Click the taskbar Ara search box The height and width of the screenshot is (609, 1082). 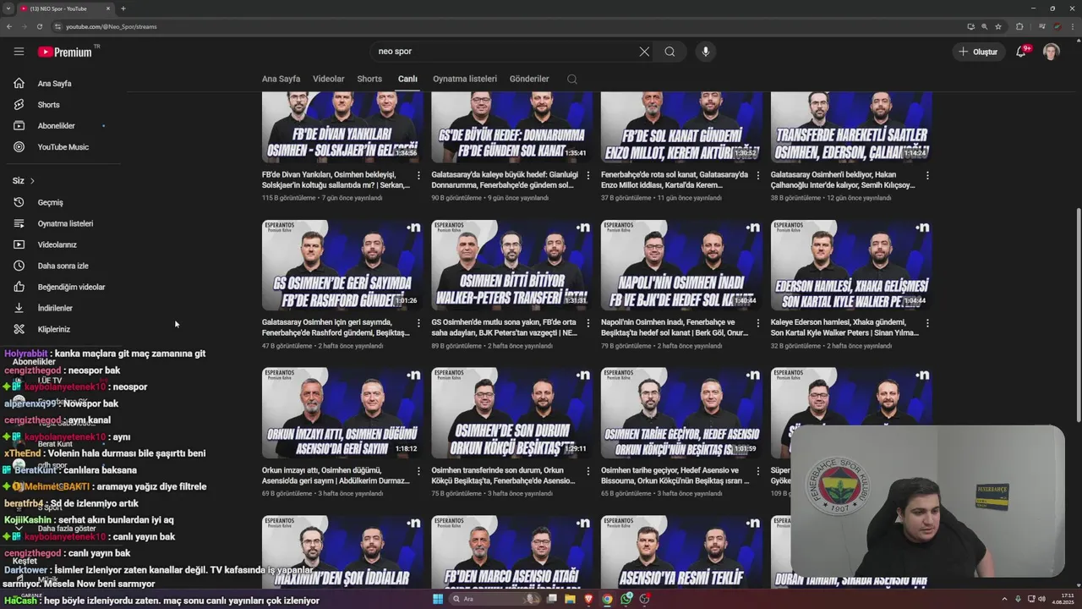[495, 599]
